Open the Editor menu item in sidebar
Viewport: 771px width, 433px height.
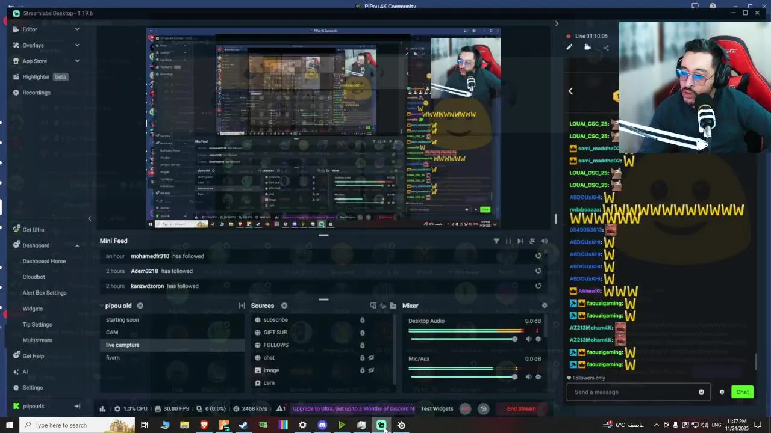click(30, 29)
